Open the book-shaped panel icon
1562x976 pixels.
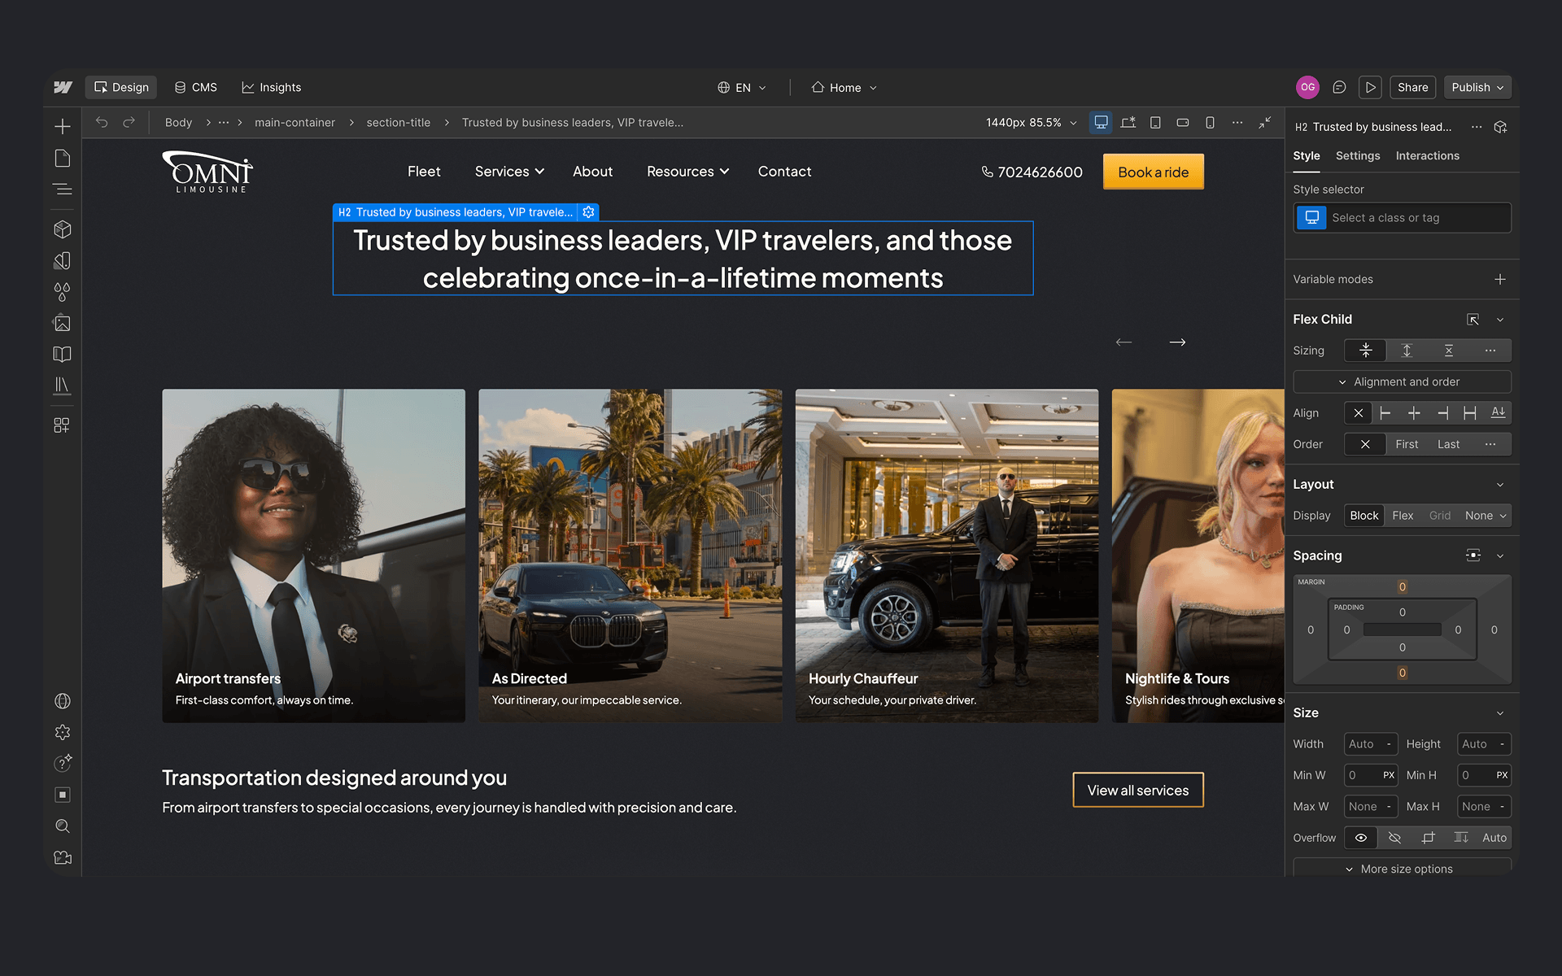point(63,354)
